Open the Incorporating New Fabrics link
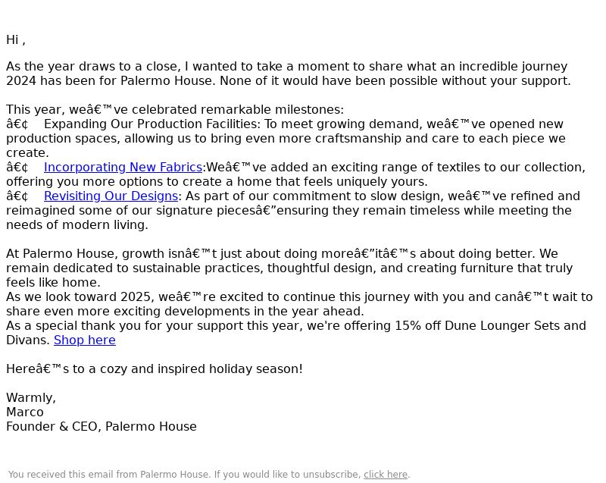Viewport: 606px width, 483px height. point(123,168)
